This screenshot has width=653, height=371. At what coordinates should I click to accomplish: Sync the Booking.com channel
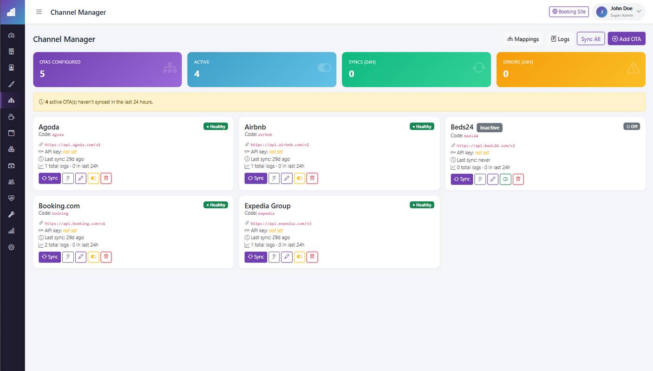pyautogui.click(x=50, y=257)
